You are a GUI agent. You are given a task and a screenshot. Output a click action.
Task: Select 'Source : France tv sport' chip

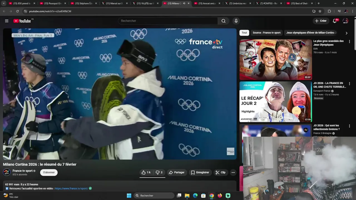tap(266, 33)
